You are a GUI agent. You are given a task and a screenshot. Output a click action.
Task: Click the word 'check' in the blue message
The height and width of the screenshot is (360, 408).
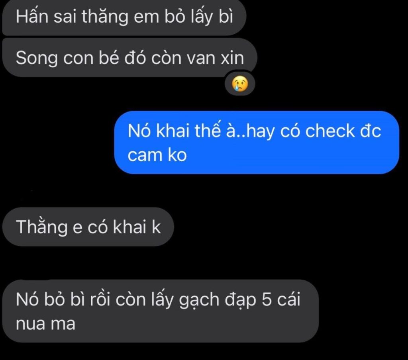[x=330, y=131]
